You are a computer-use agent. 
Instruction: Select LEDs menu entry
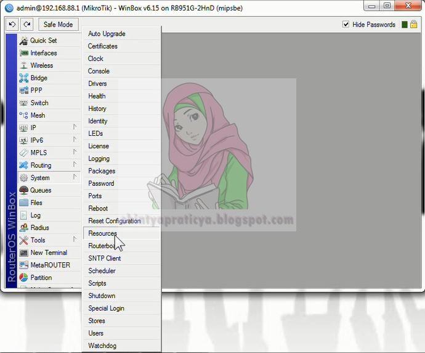point(121,133)
